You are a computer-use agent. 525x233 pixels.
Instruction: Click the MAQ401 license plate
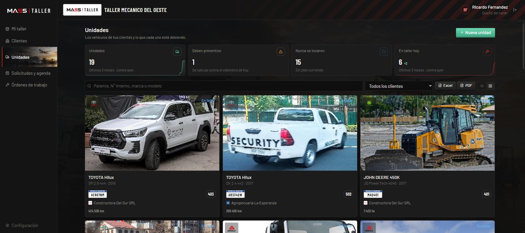click(373, 194)
